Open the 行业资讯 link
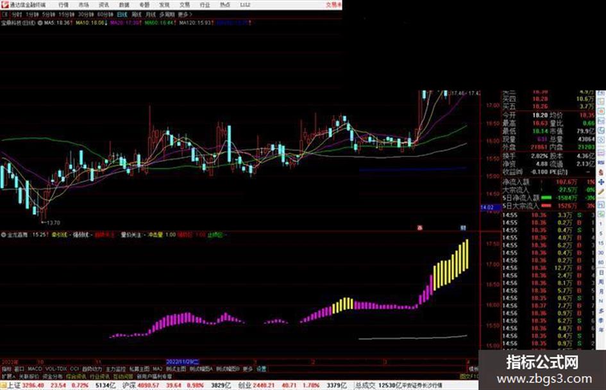Screen dimensions: 606x390 [99, 376]
